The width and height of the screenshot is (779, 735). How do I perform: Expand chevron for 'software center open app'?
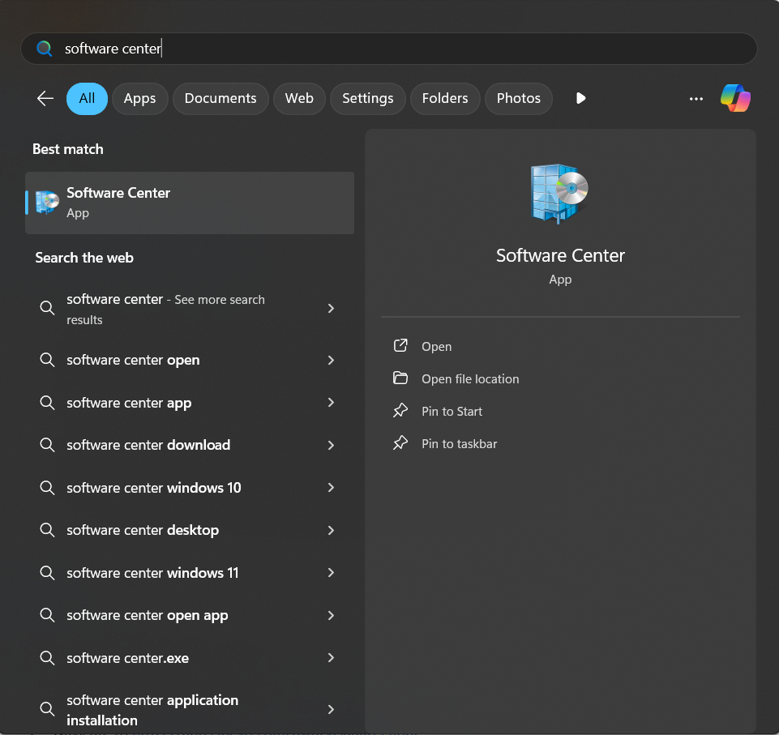331,615
